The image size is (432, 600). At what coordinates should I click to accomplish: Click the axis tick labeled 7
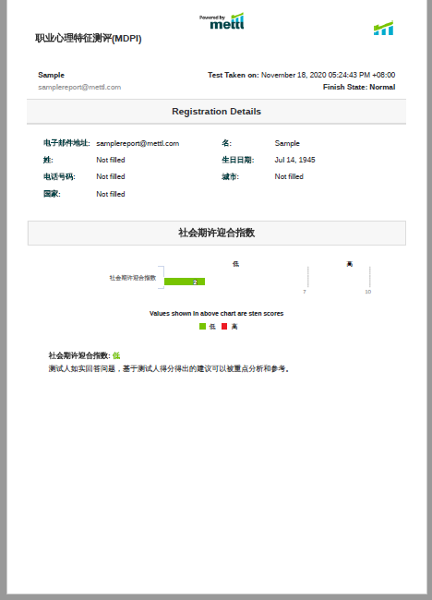click(x=305, y=292)
